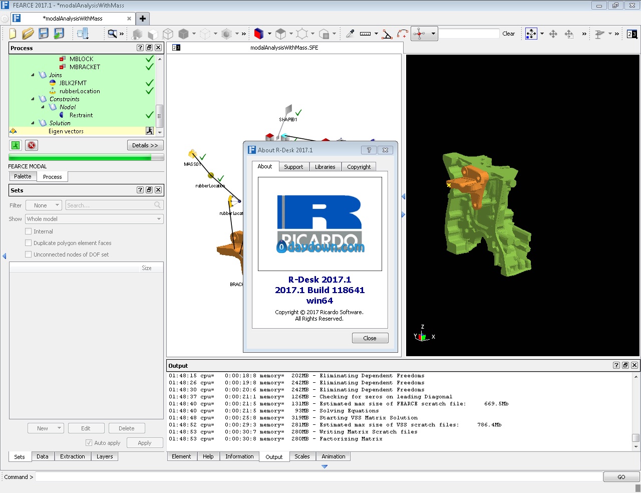The image size is (641, 493).
Task: Save the model with the floppy disk icon
Action: [44, 34]
